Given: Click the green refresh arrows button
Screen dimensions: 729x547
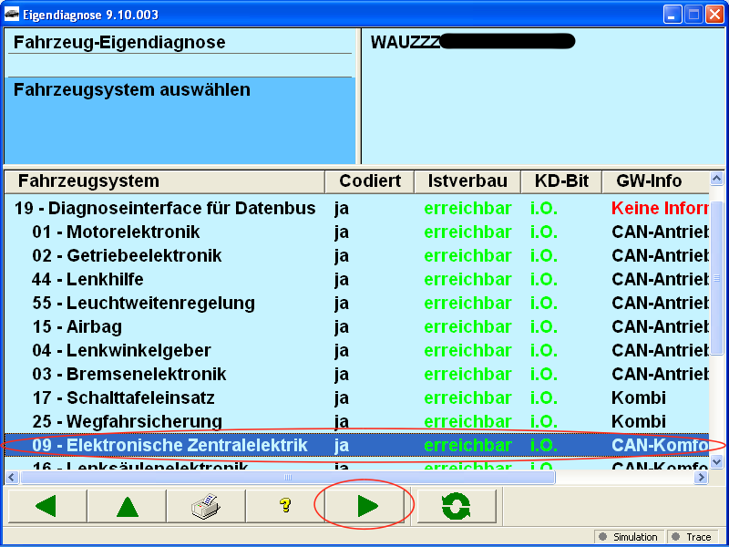Looking at the screenshot, I should (x=457, y=506).
